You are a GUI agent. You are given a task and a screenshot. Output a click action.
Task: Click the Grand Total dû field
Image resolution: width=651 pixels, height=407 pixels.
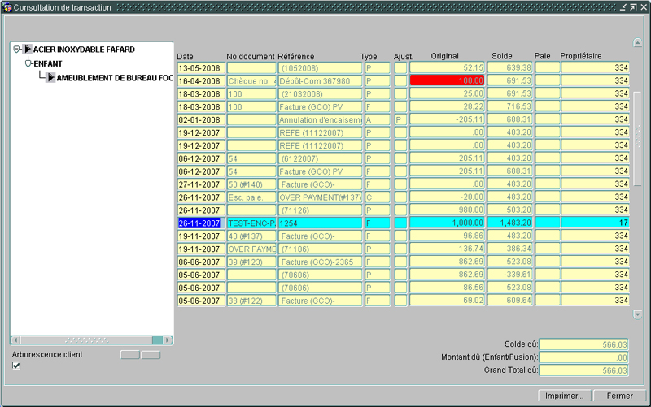[x=583, y=370]
